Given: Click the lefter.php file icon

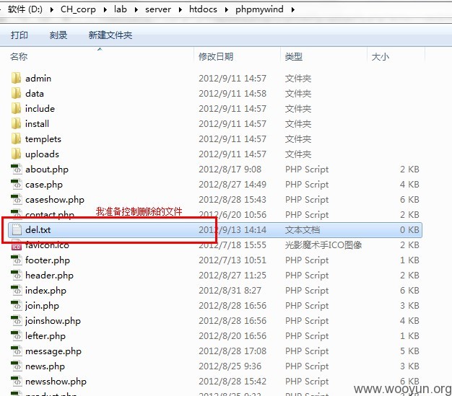Looking at the screenshot, I should point(16,336).
